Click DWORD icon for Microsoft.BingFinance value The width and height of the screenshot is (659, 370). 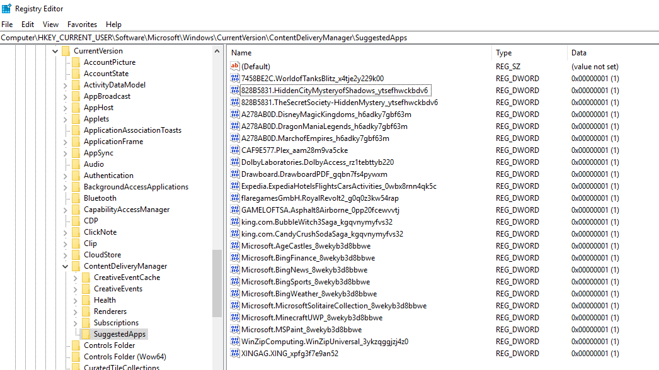pyautogui.click(x=235, y=257)
